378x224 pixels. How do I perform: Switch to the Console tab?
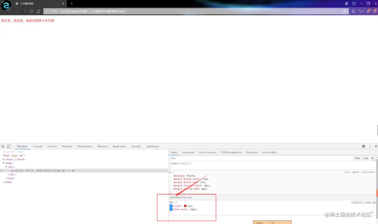[x=37, y=146]
